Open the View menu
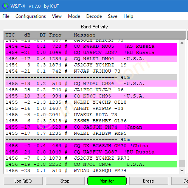The height and width of the screenshot is (188, 188). pos(57,16)
